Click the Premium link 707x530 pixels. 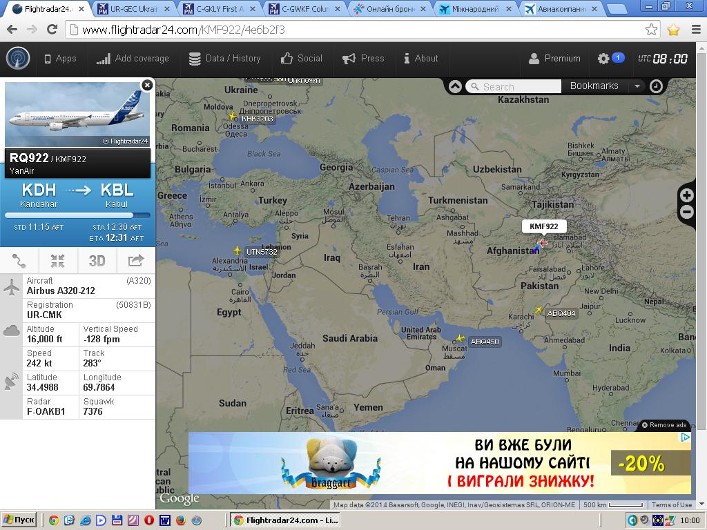(x=554, y=59)
